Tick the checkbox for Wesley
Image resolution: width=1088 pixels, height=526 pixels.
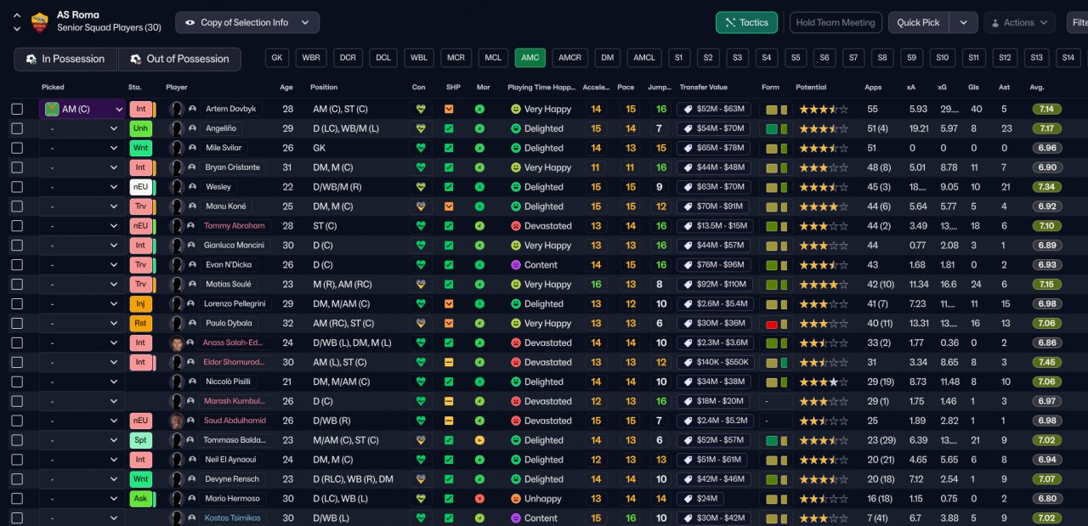17,187
